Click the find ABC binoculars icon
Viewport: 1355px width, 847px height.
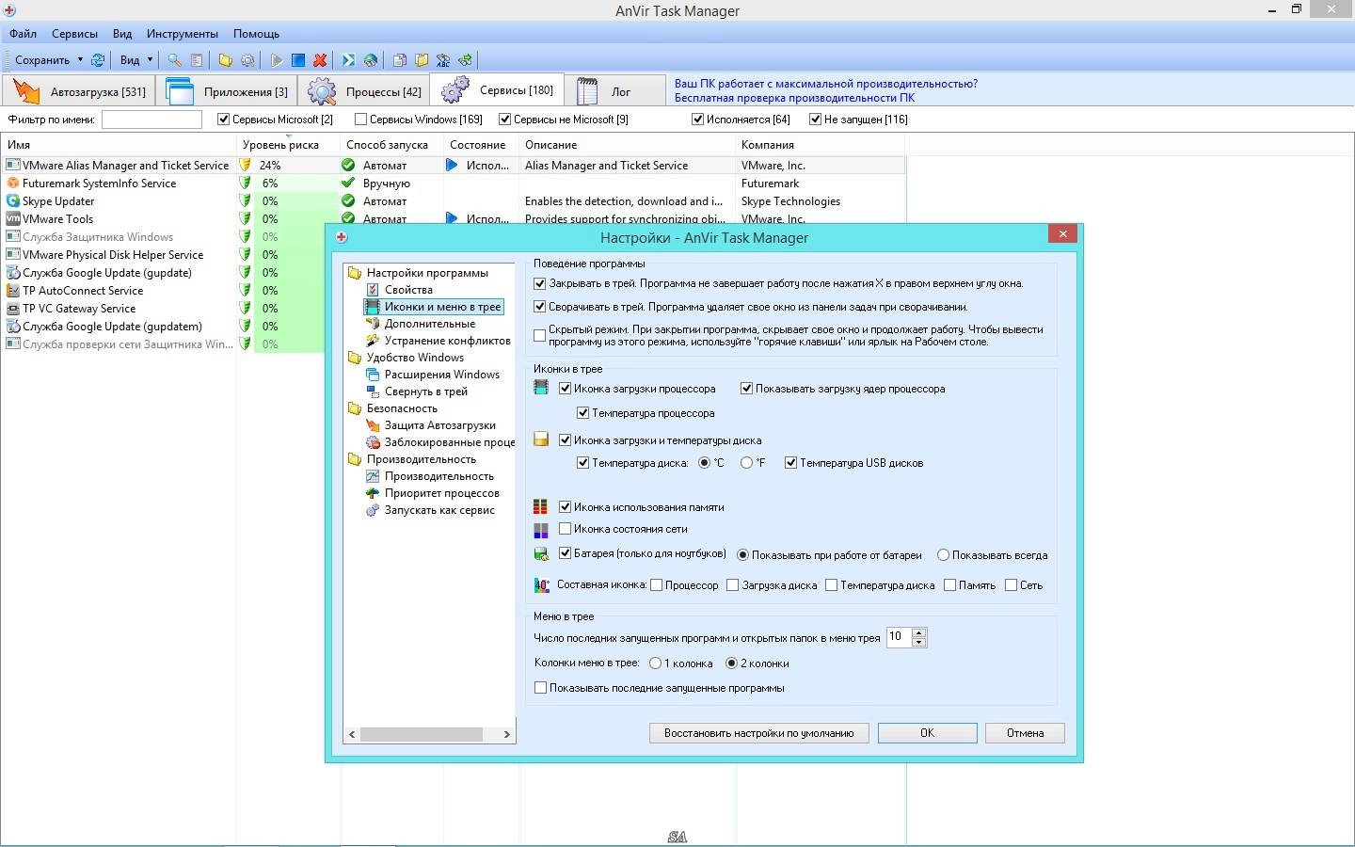tap(443, 59)
